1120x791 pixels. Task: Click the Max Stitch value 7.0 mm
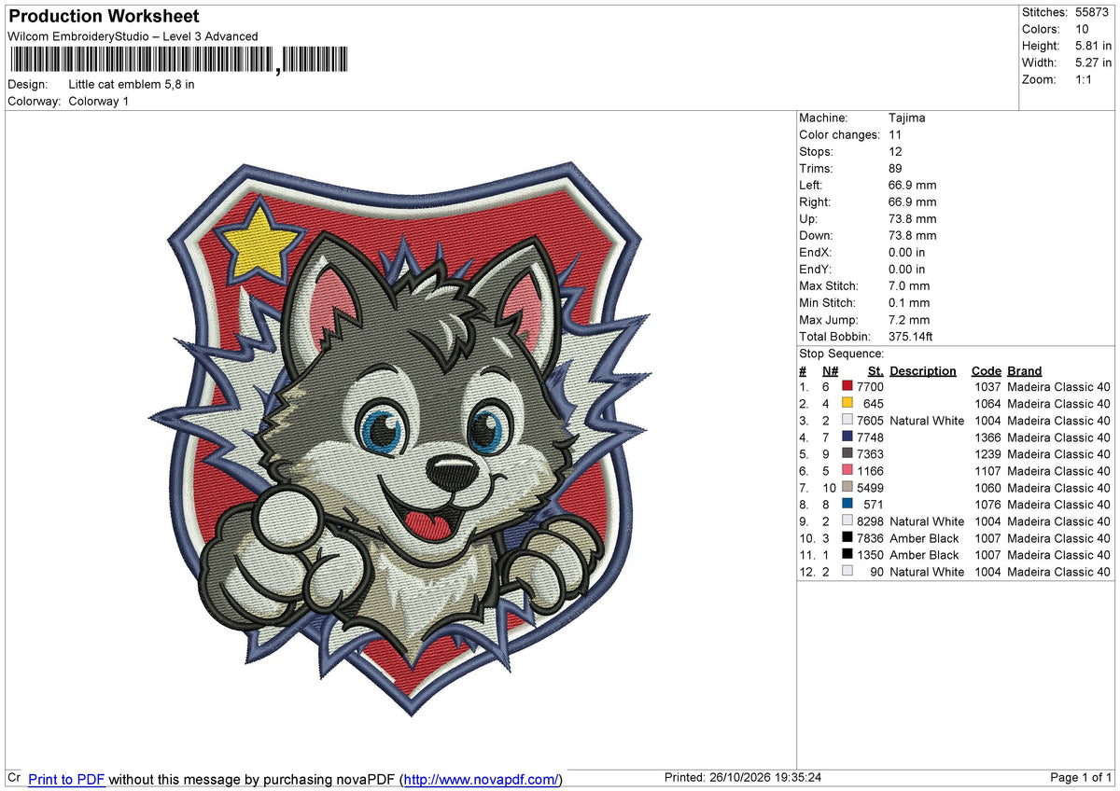pos(910,285)
